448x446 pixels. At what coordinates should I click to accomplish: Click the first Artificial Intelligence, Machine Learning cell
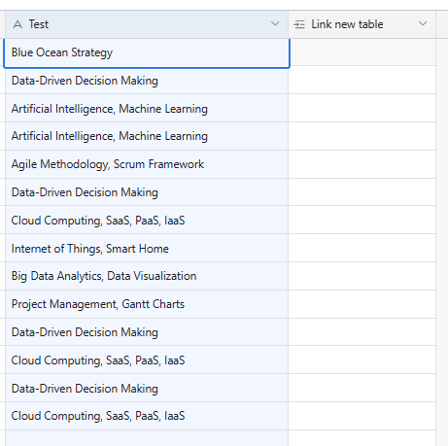(147, 109)
